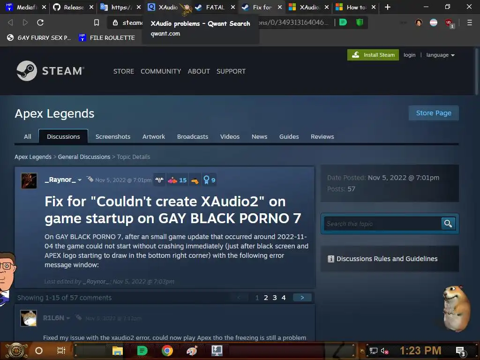Screen dimensions: 480x360
Task: Open the ABOUT menu item
Action: pyautogui.click(x=199, y=71)
